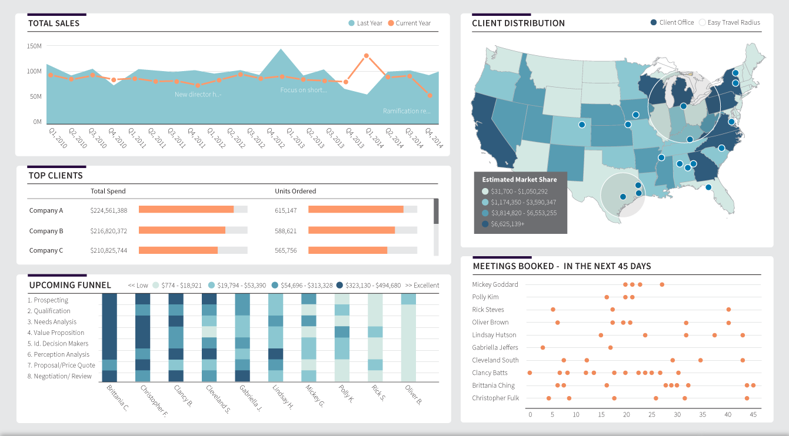Select Mickey Goddard's latest meeting dot
This screenshot has height=436, width=789.
point(662,284)
